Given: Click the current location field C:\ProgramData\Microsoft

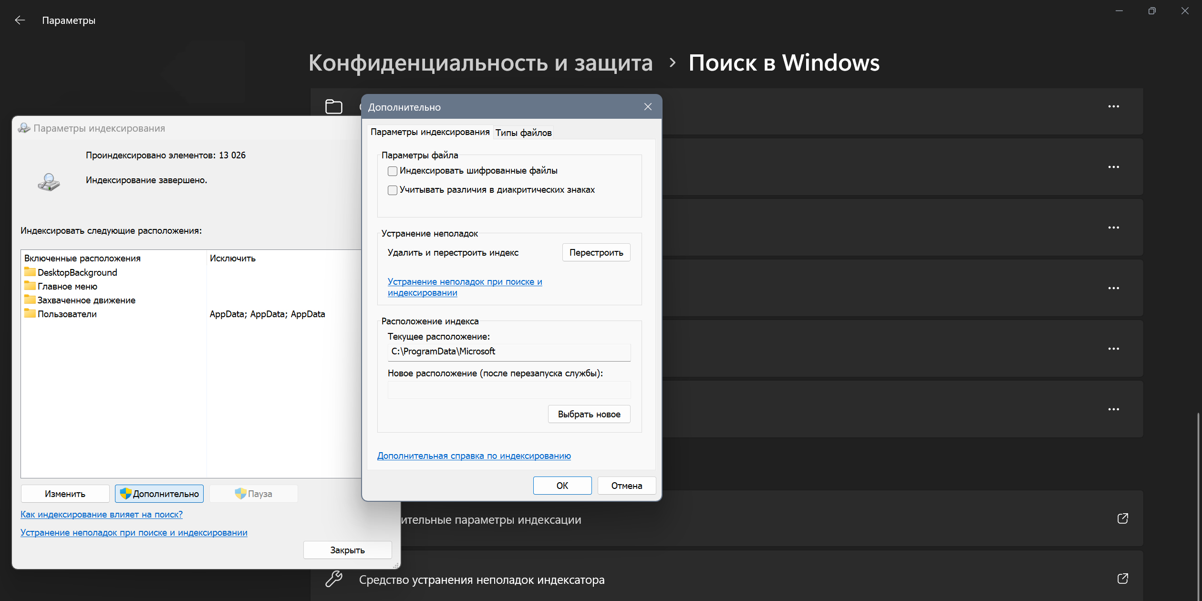Looking at the screenshot, I should pyautogui.click(x=509, y=352).
